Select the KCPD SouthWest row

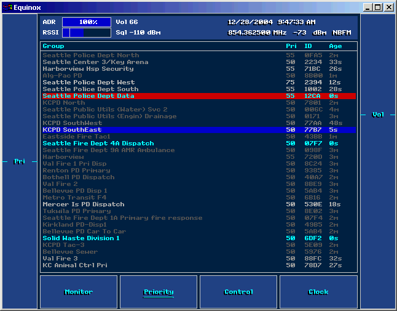(x=199, y=123)
